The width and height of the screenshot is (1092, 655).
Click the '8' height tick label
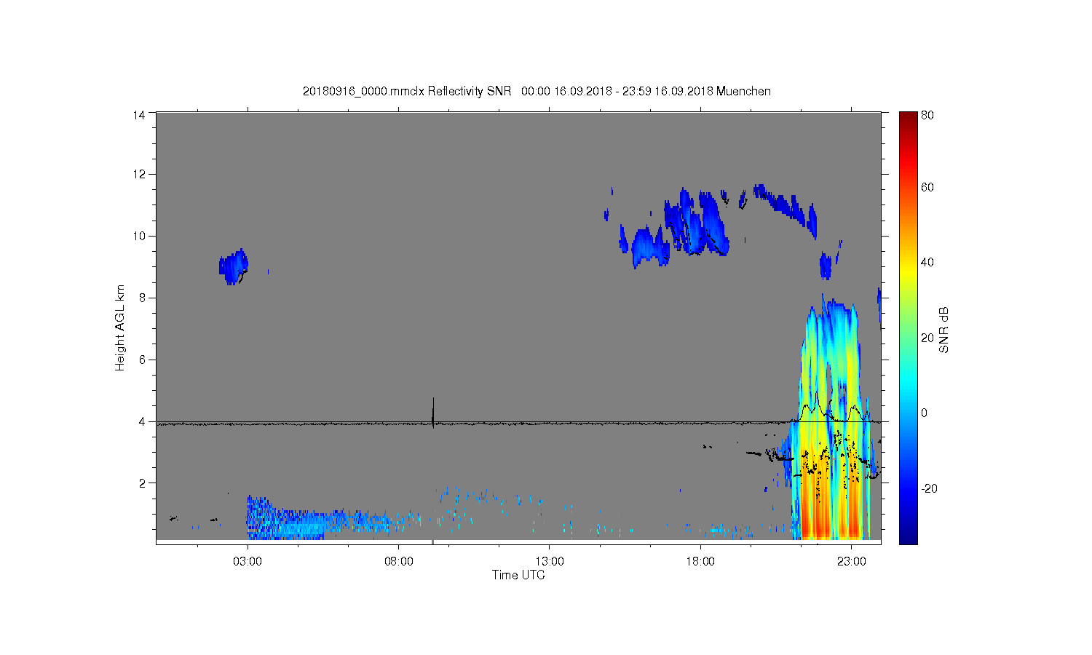[x=142, y=298]
